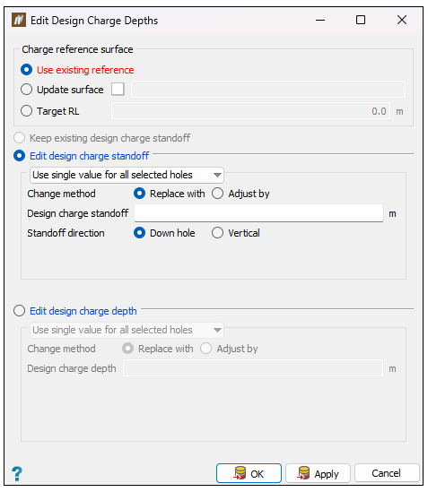
Task: Click the Design charge standoff input field
Action: [x=258, y=213]
